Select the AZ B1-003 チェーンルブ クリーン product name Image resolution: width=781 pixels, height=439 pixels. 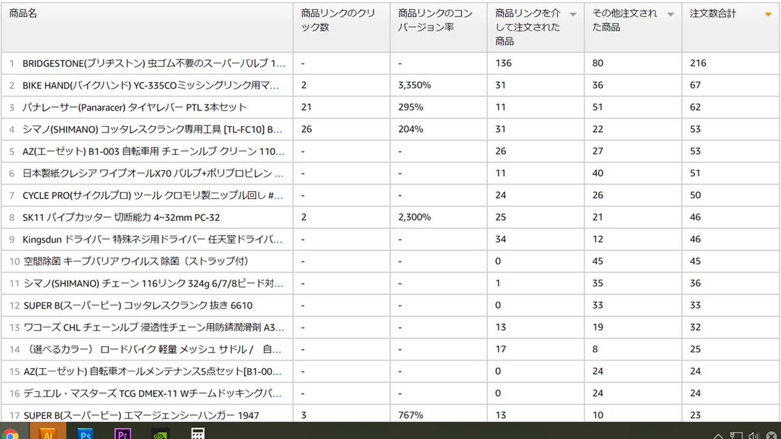154,152
